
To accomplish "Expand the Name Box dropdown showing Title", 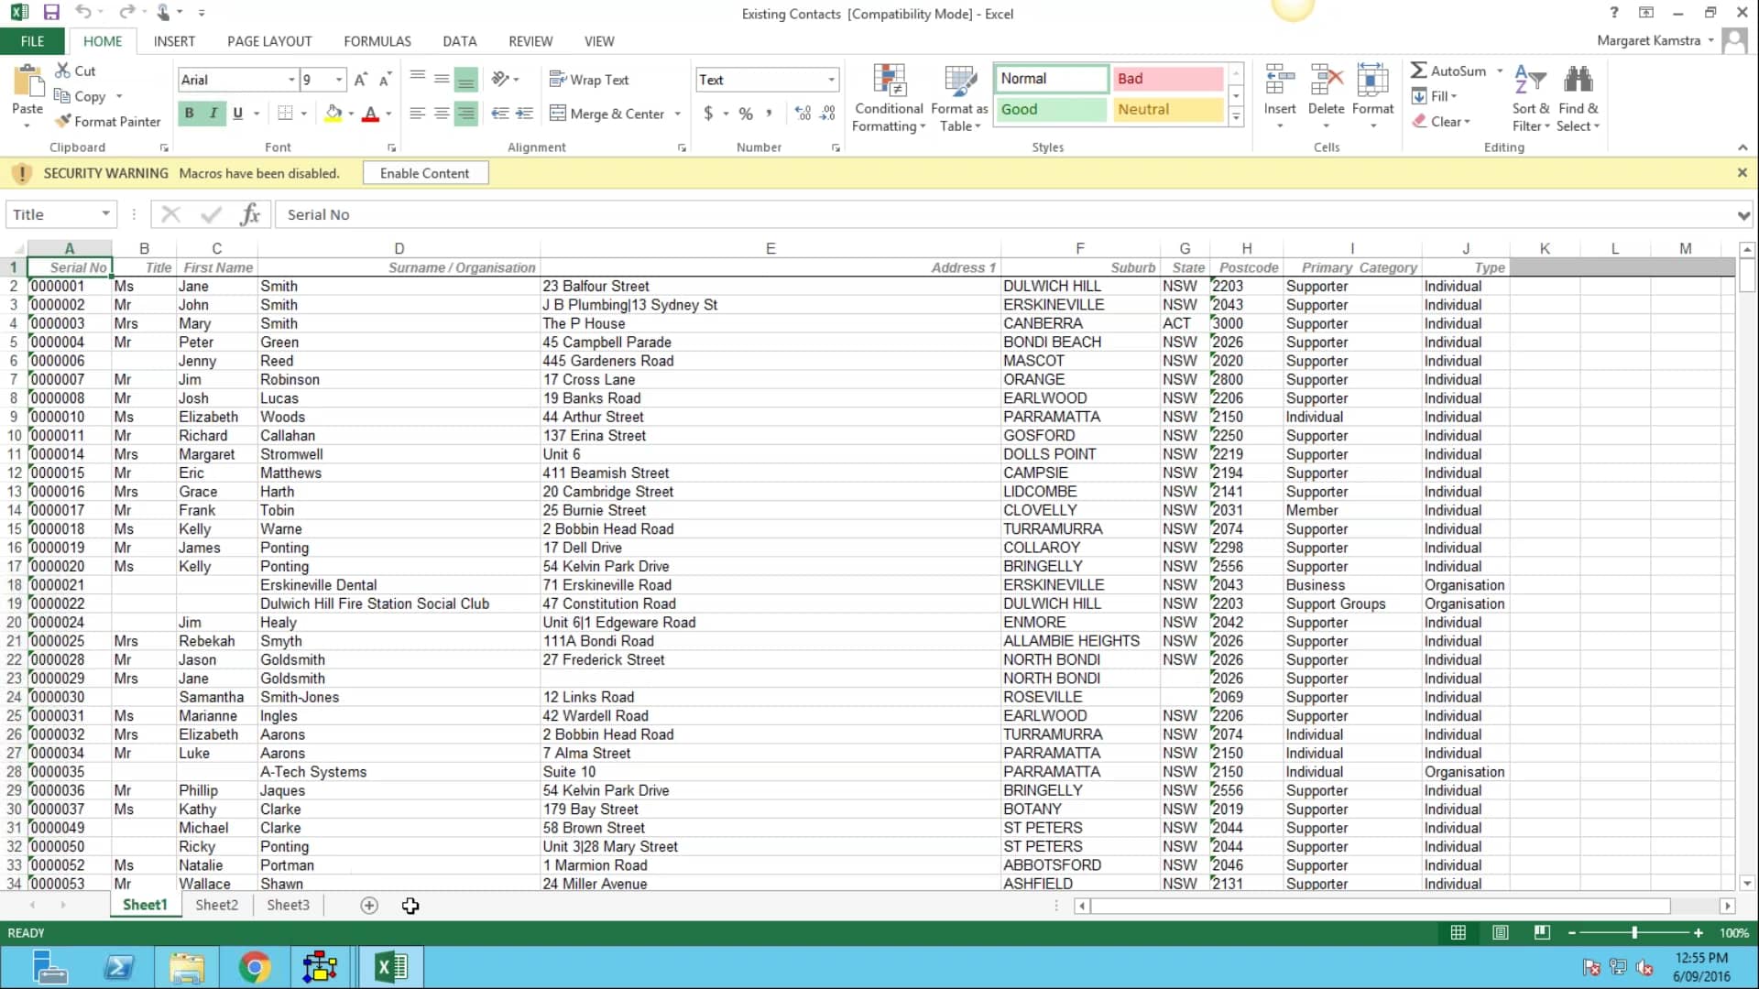I will pyautogui.click(x=105, y=214).
